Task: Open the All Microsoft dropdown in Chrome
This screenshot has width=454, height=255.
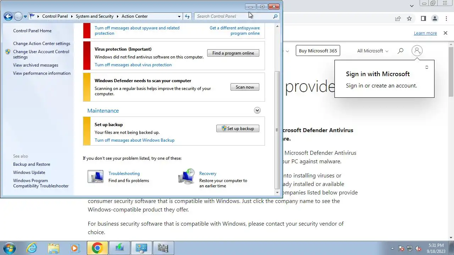Action: [372, 51]
